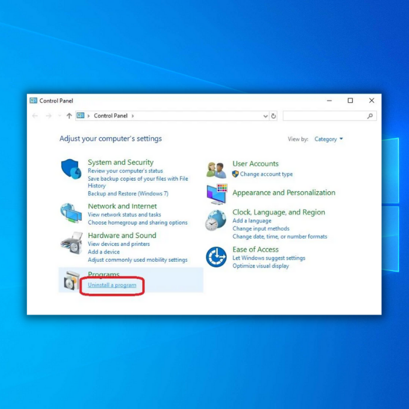Viewport: 409px width, 409px height.
Task: Open the Ease of Access heading link
Action: pos(255,249)
